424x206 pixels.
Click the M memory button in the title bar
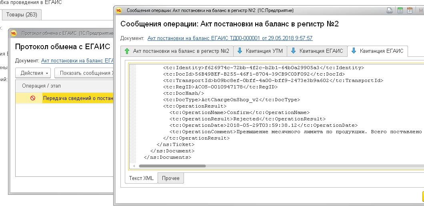click(420, 10)
